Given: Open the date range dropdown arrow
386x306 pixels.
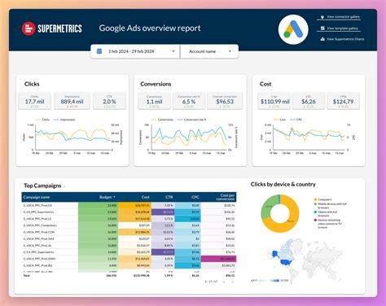Looking at the screenshot, I should pos(173,51).
